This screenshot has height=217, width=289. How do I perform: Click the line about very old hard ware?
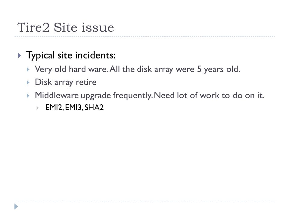(138, 69)
